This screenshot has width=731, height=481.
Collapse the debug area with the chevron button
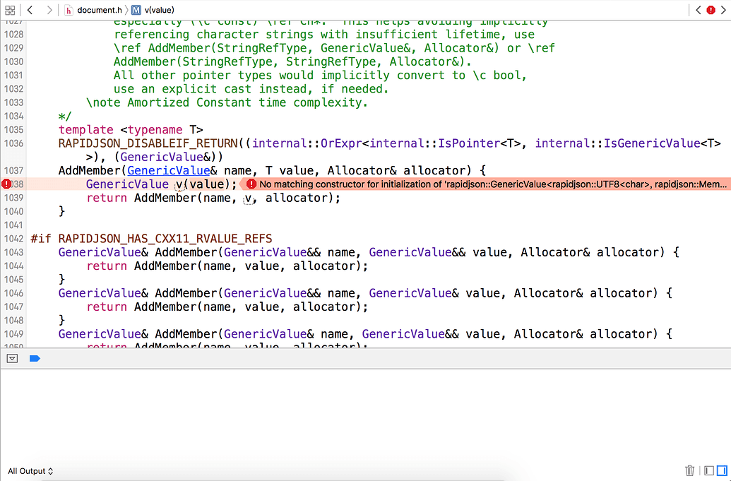12,358
